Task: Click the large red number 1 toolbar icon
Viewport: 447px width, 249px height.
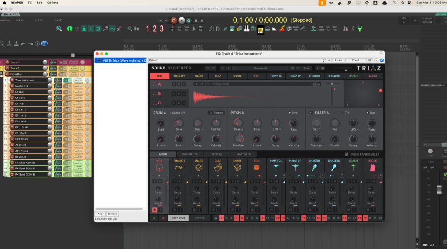Action: [x=148, y=28]
